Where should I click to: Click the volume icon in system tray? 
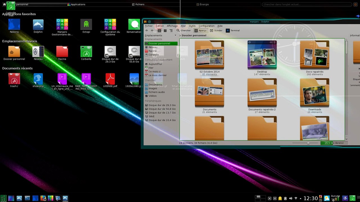click(x=291, y=198)
